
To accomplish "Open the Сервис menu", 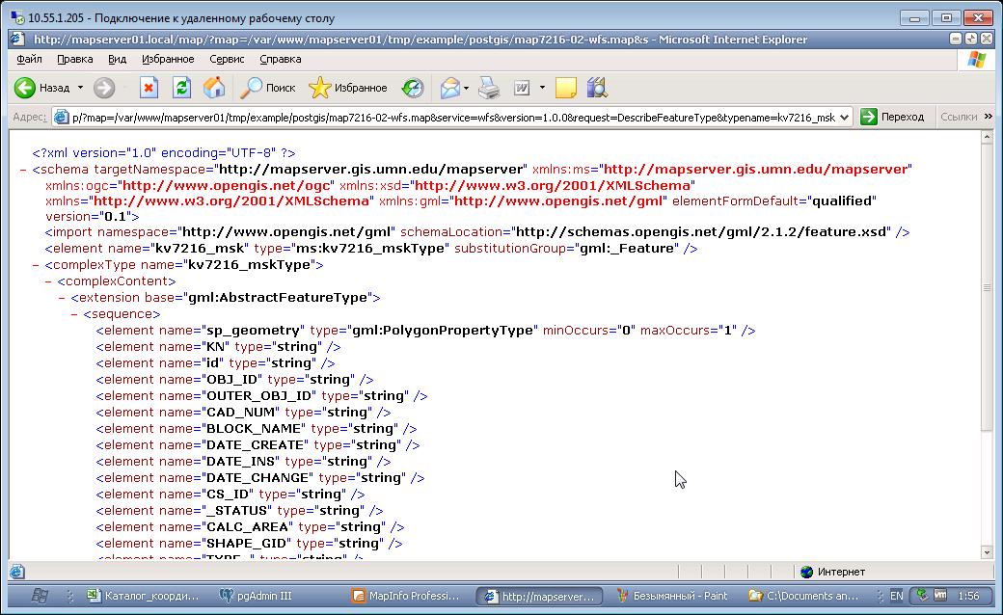I will pos(227,59).
